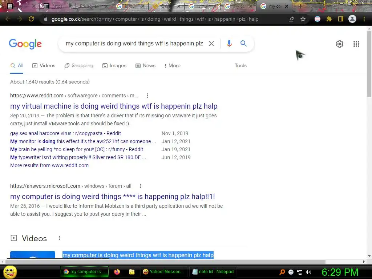372x279 pixels.
Task: Open the Extensions puzzle icon
Action: (329, 19)
